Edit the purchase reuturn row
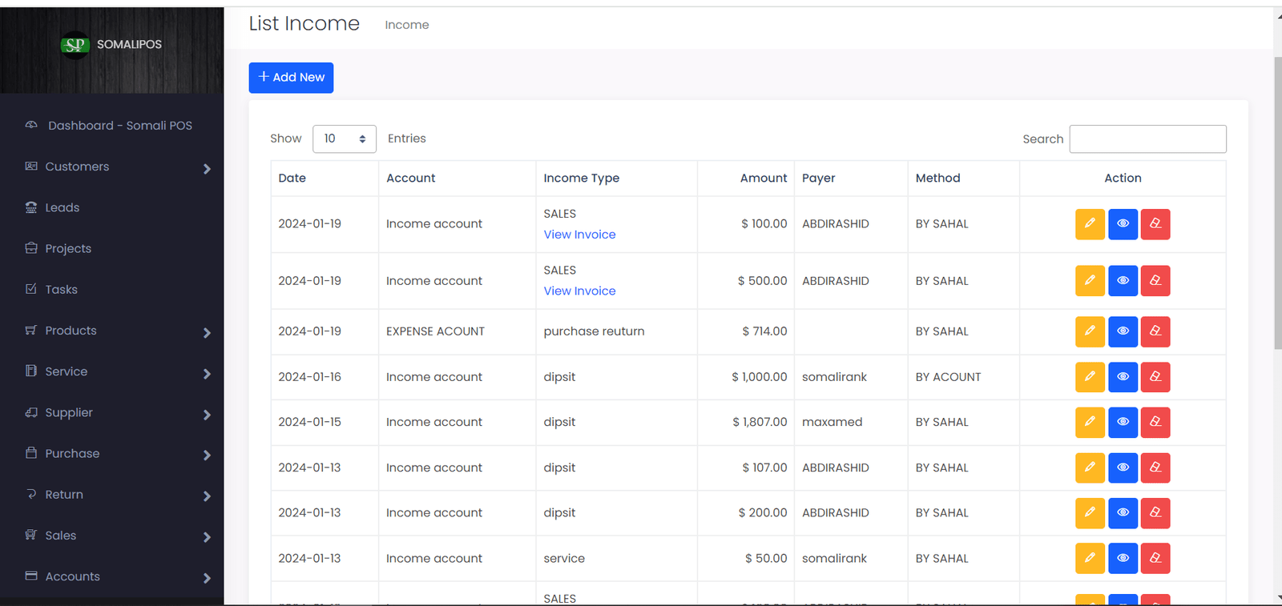The width and height of the screenshot is (1282, 606). coord(1090,331)
